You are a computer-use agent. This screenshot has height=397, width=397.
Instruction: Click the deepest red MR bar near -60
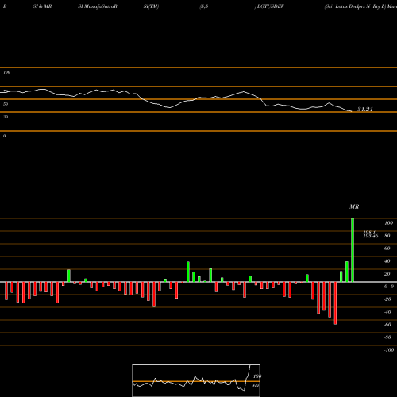335,303
